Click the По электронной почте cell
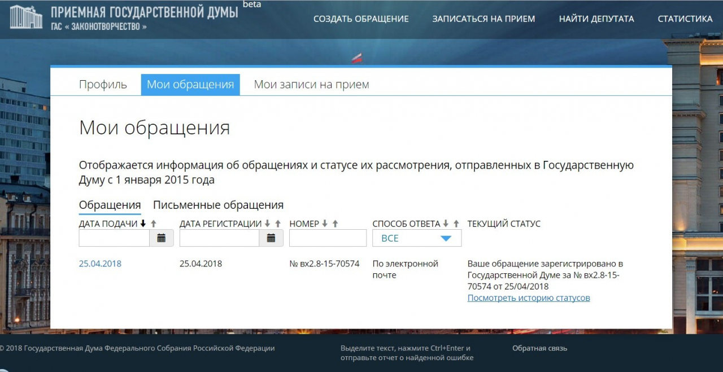 click(405, 269)
